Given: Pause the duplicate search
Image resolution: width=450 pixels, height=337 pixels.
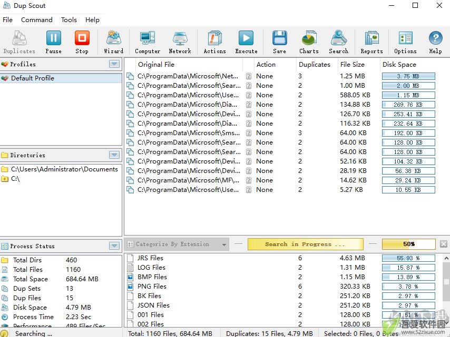Looking at the screenshot, I should pos(54,42).
